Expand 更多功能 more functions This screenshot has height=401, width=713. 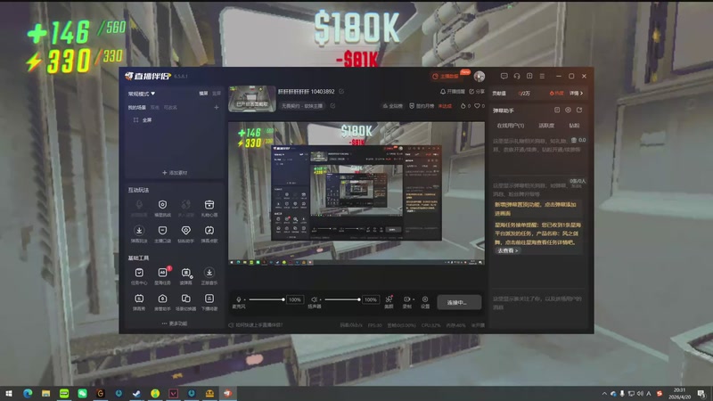pos(175,323)
